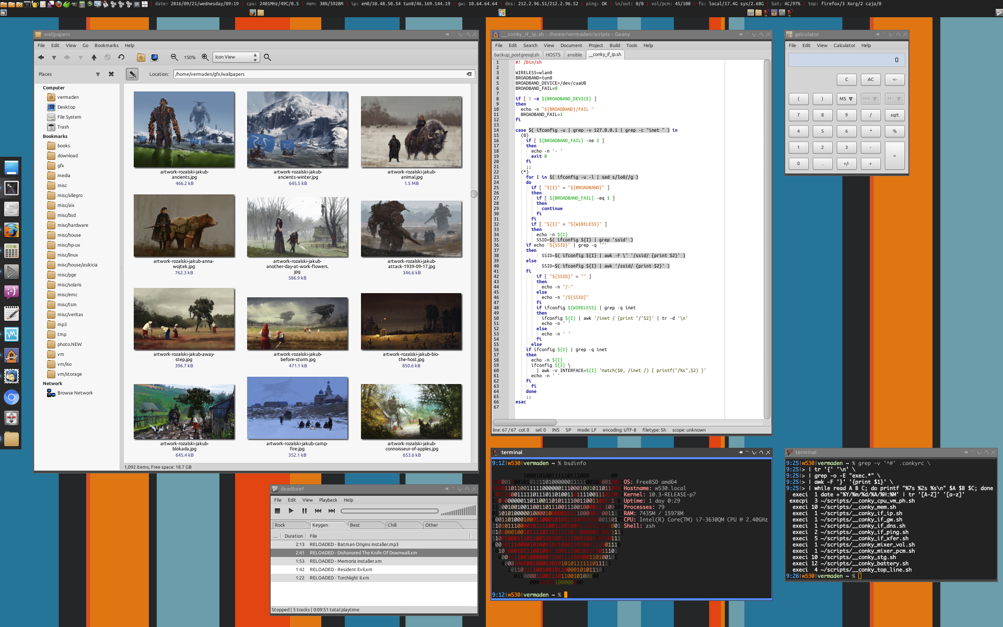The image size is (1003, 627).
Task: Click the sqrt button in galculator
Action: click(x=895, y=115)
